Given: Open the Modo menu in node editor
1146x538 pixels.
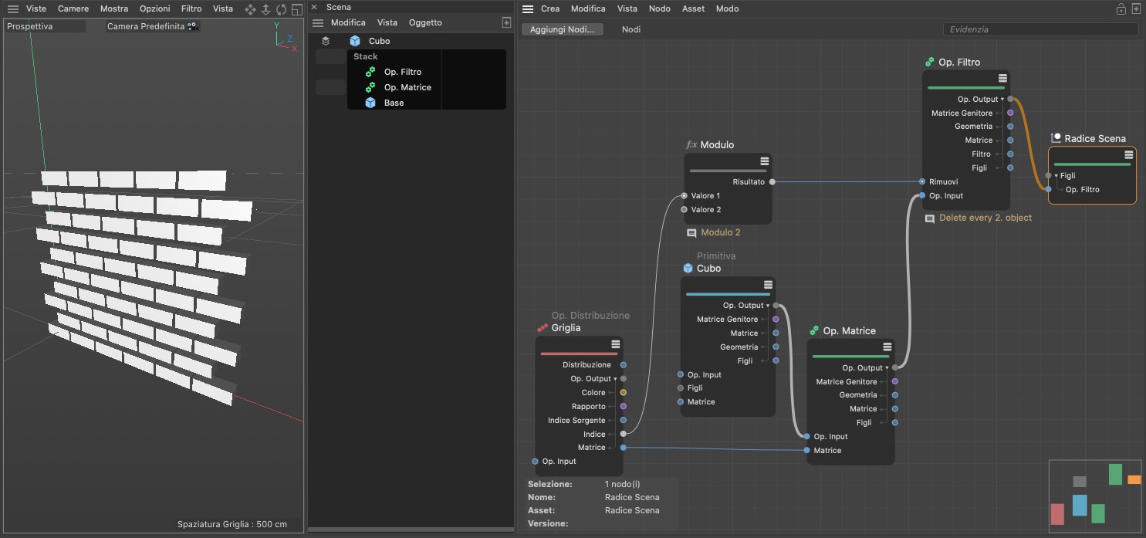Looking at the screenshot, I should point(727,9).
